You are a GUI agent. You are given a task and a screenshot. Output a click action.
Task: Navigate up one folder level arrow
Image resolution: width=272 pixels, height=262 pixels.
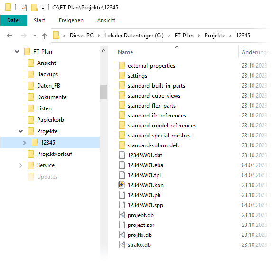45,36
